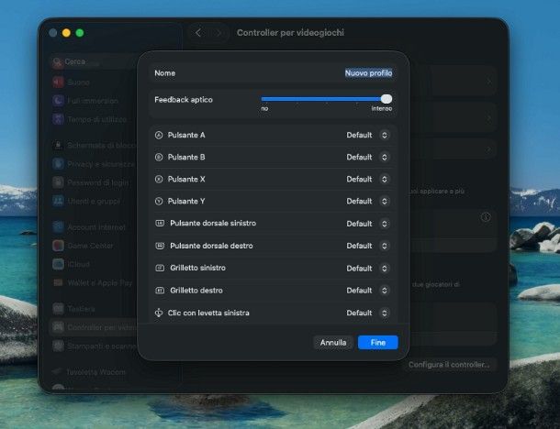The width and height of the screenshot is (560, 429).
Task: Click the Game Center icon in sidebar
Action: pos(58,246)
